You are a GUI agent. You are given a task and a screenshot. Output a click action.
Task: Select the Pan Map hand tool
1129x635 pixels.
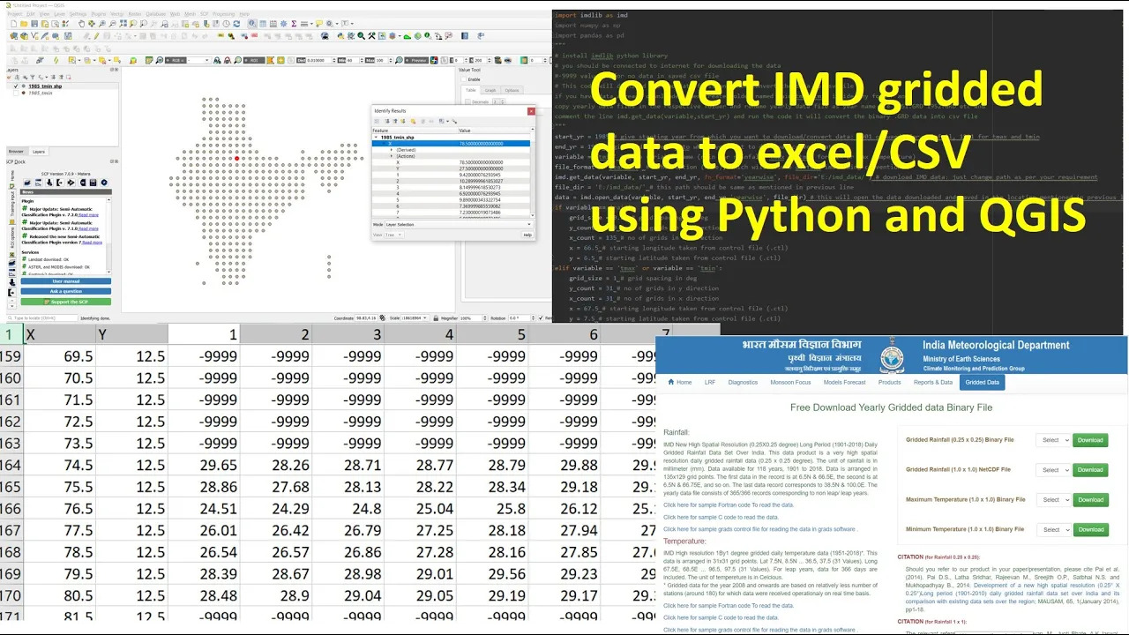81,24
